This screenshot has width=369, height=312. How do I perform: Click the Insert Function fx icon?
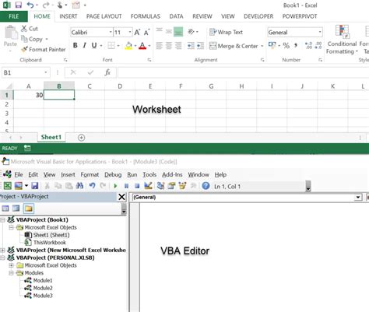[x=107, y=72]
